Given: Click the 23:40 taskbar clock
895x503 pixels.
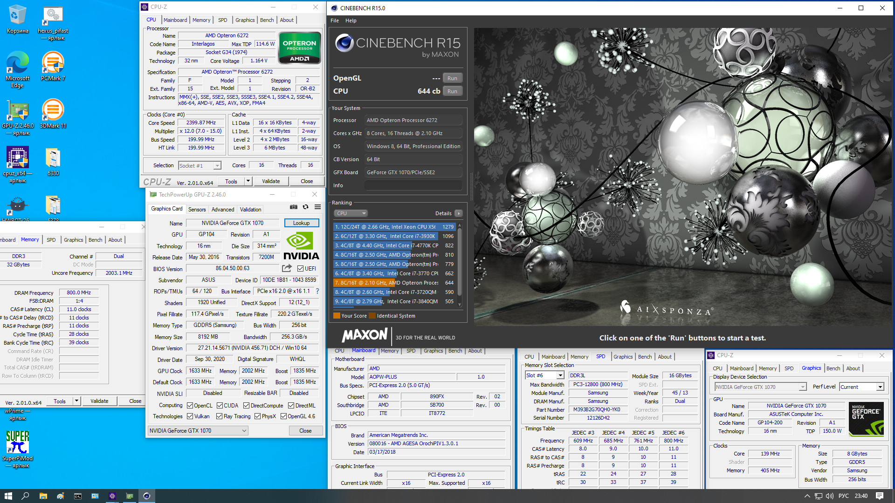Looking at the screenshot, I should coord(861,496).
